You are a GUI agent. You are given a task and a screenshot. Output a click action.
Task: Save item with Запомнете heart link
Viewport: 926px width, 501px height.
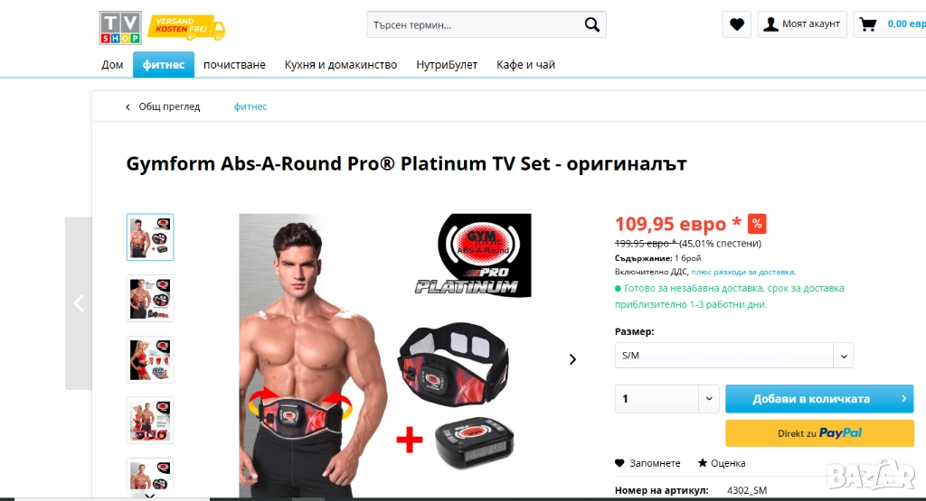click(x=647, y=463)
